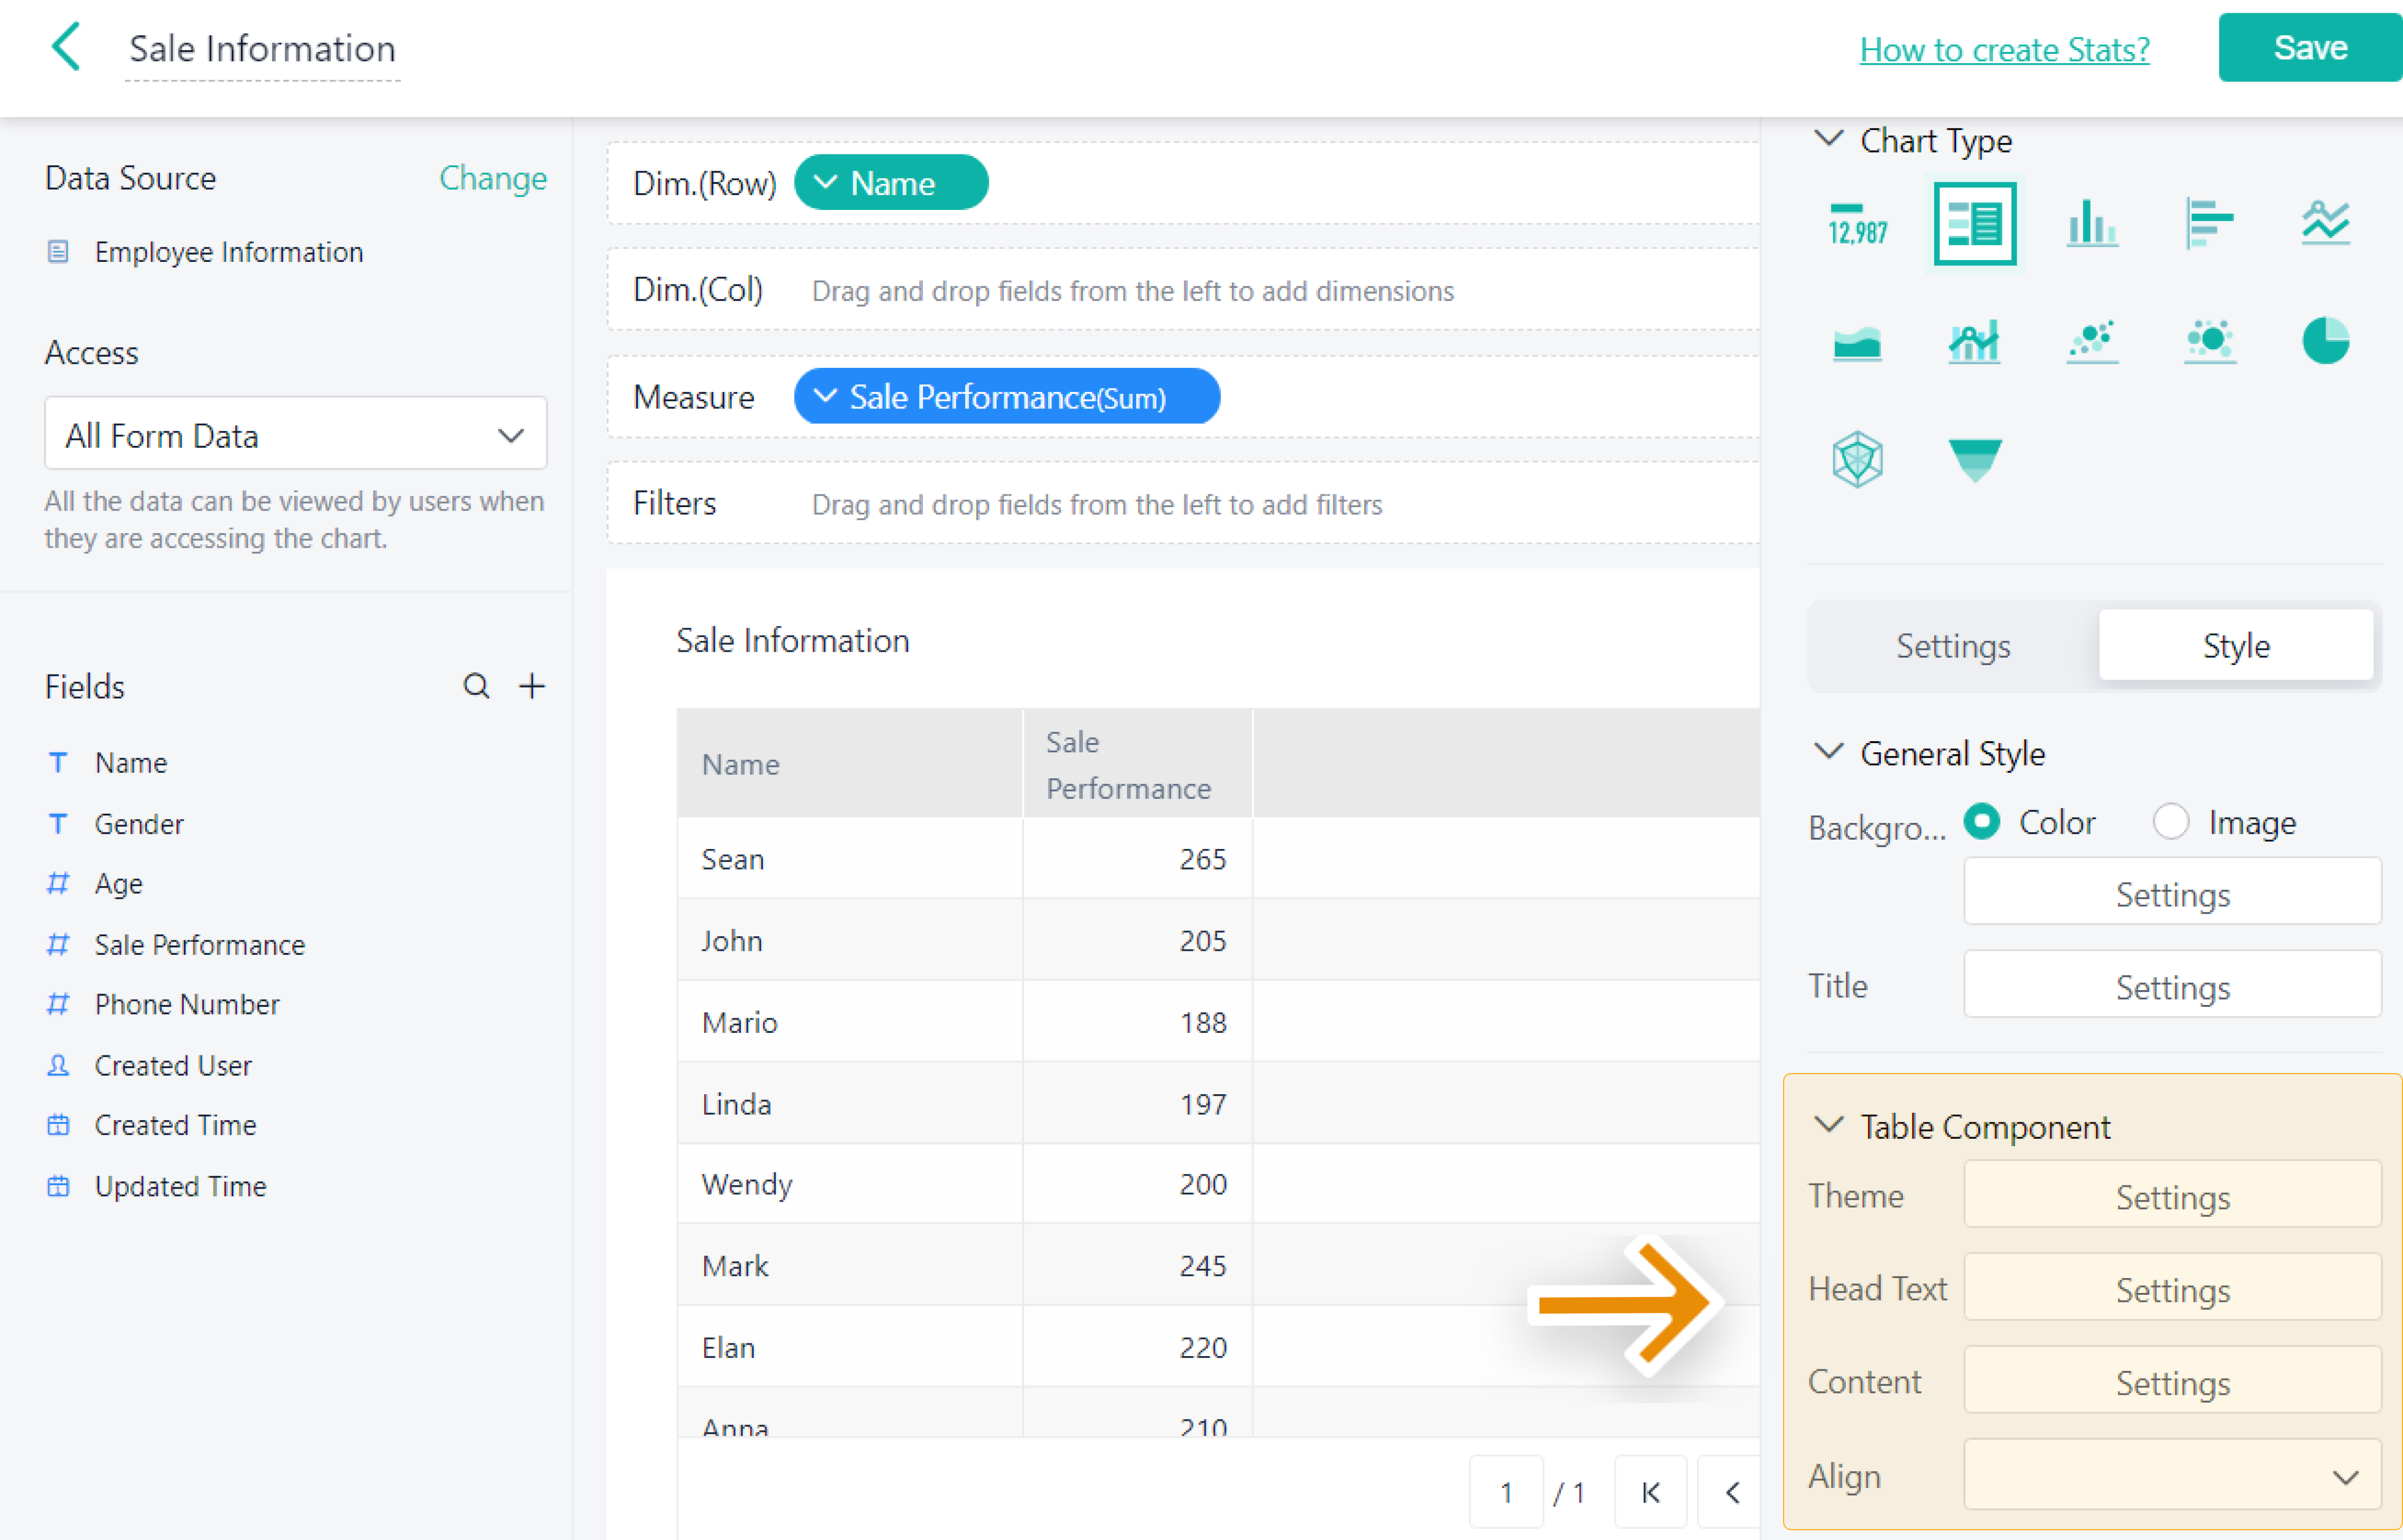Switch to the Style tab

coord(2235,646)
